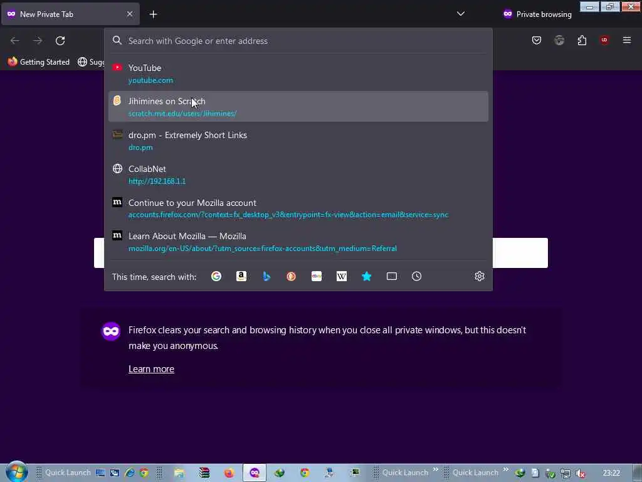Open Getting Started bookmark

pos(39,62)
